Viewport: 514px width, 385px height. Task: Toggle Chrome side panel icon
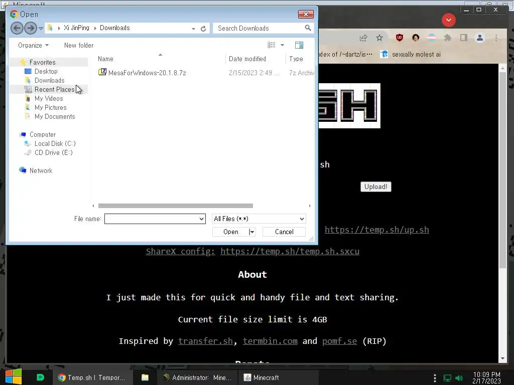(x=463, y=38)
